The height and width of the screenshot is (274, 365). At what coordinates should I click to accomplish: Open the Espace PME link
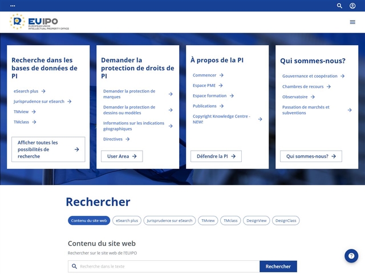(x=204, y=85)
